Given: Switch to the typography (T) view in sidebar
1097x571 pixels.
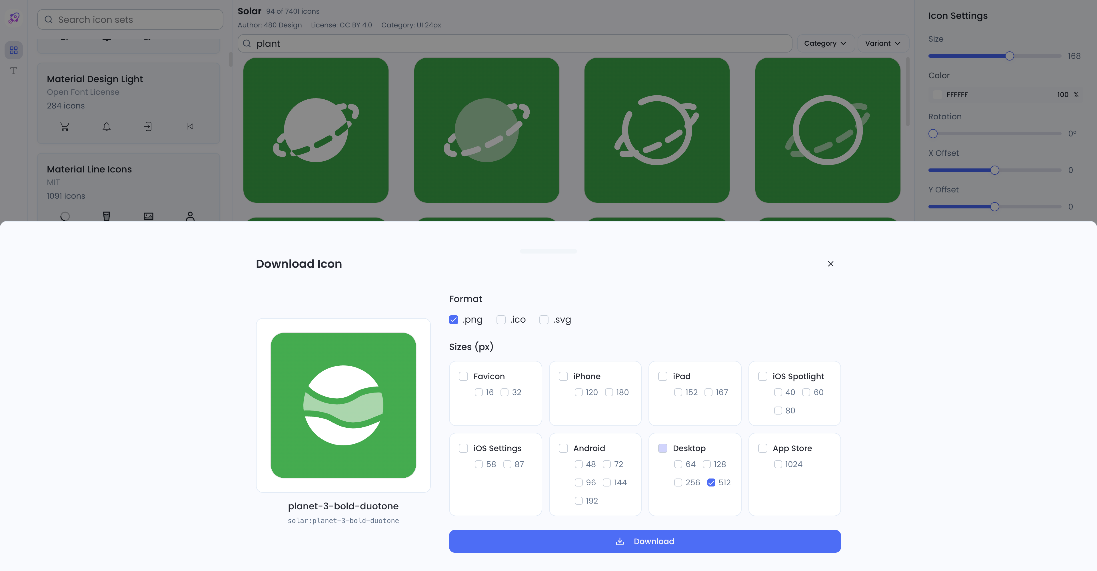Looking at the screenshot, I should 13,71.
